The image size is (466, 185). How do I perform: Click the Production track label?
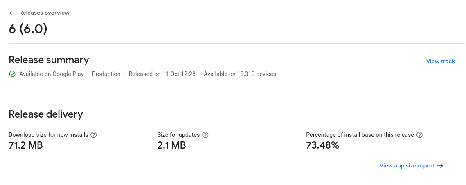click(x=106, y=74)
